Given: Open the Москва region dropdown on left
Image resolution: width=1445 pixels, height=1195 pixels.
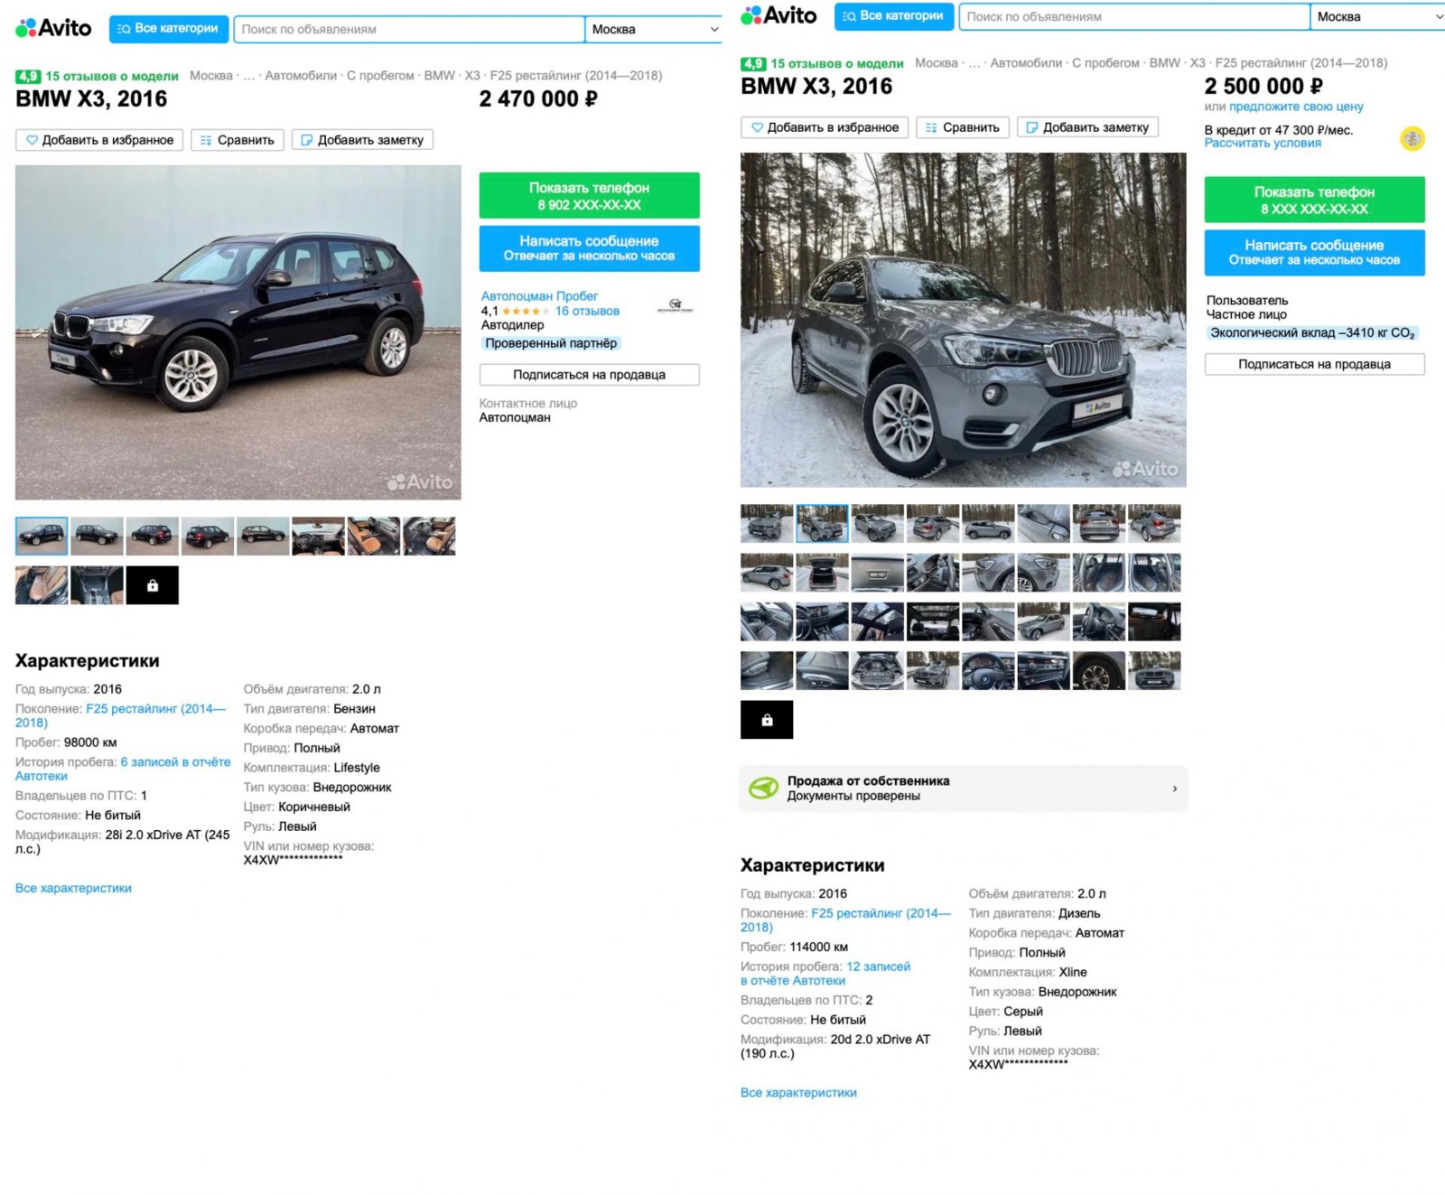Looking at the screenshot, I should coord(654,29).
